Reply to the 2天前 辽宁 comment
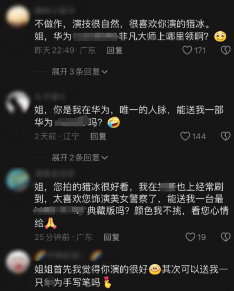Screen dimensions: 234x291 coord(98,136)
